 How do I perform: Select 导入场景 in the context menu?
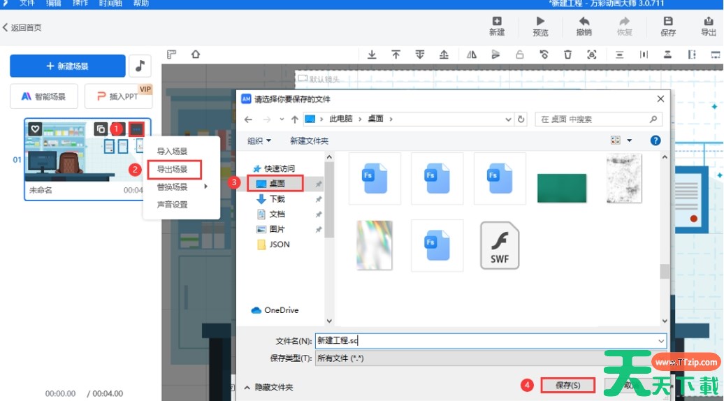tap(172, 152)
